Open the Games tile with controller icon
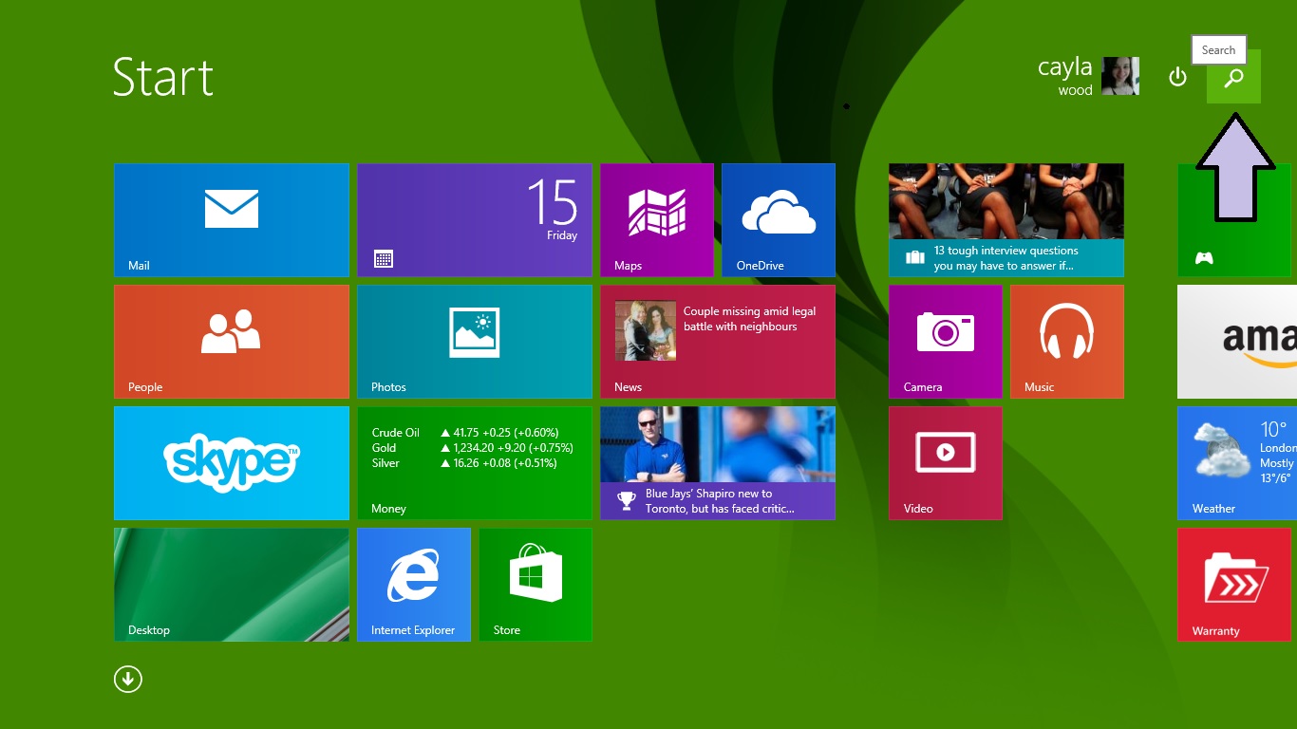Viewport: 1297px width, 729px height. coord(1234,220)
